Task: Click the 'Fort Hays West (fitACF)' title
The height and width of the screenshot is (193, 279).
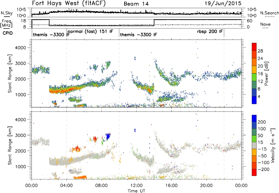Action: click(69, 3)
